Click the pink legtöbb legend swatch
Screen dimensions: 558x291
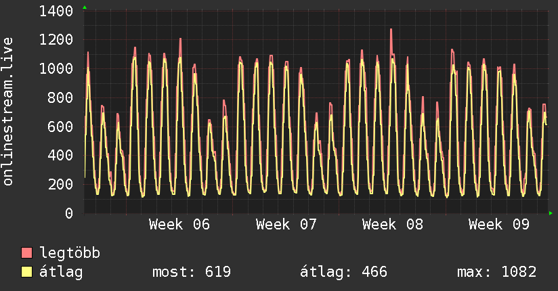click(x=26, y=252)
